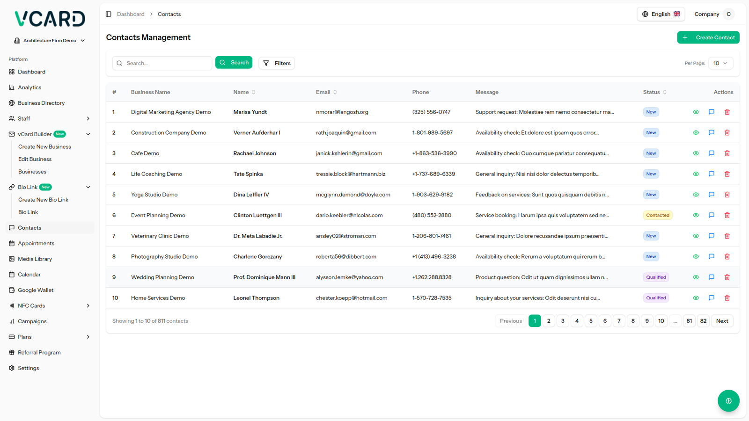Sort contacts by Status column
Viewport: 749px width, 421px height.
click(x=654, y=92)
